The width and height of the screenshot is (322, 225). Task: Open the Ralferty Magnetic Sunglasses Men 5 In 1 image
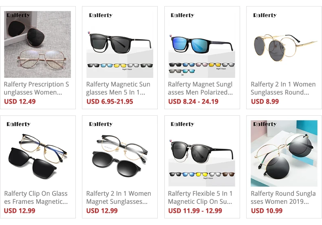click(120, 44)
